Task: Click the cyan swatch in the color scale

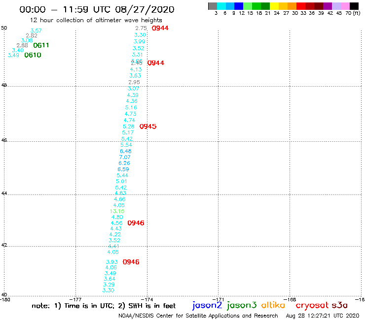Action: [x=221, y=6]
